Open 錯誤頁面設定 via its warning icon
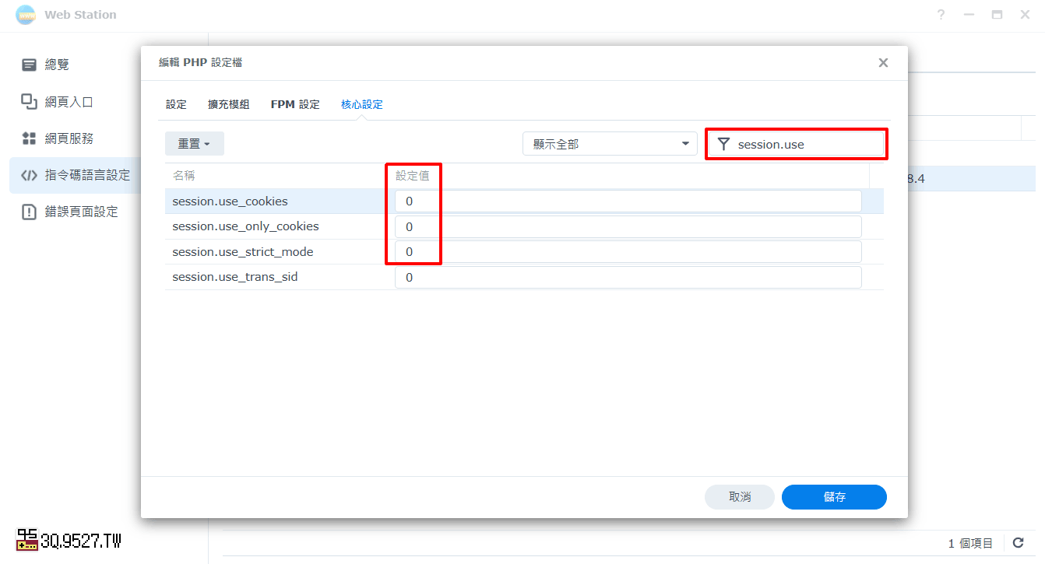 (30, 212)
